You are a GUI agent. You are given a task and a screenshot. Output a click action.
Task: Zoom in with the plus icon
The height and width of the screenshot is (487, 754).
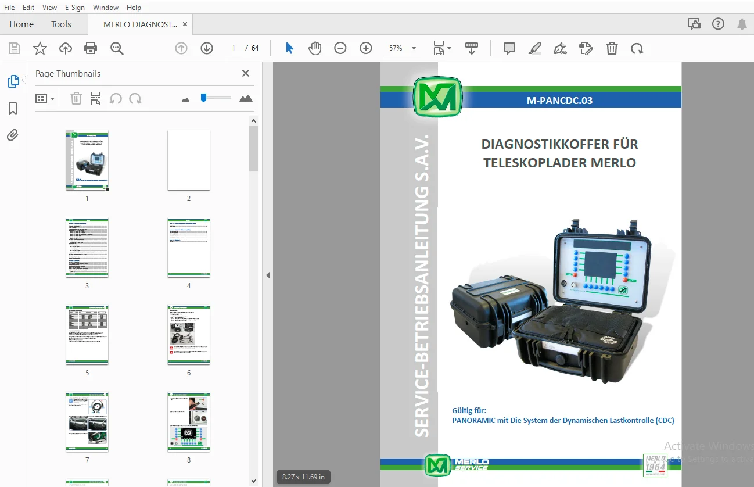(x=366, y=48)
